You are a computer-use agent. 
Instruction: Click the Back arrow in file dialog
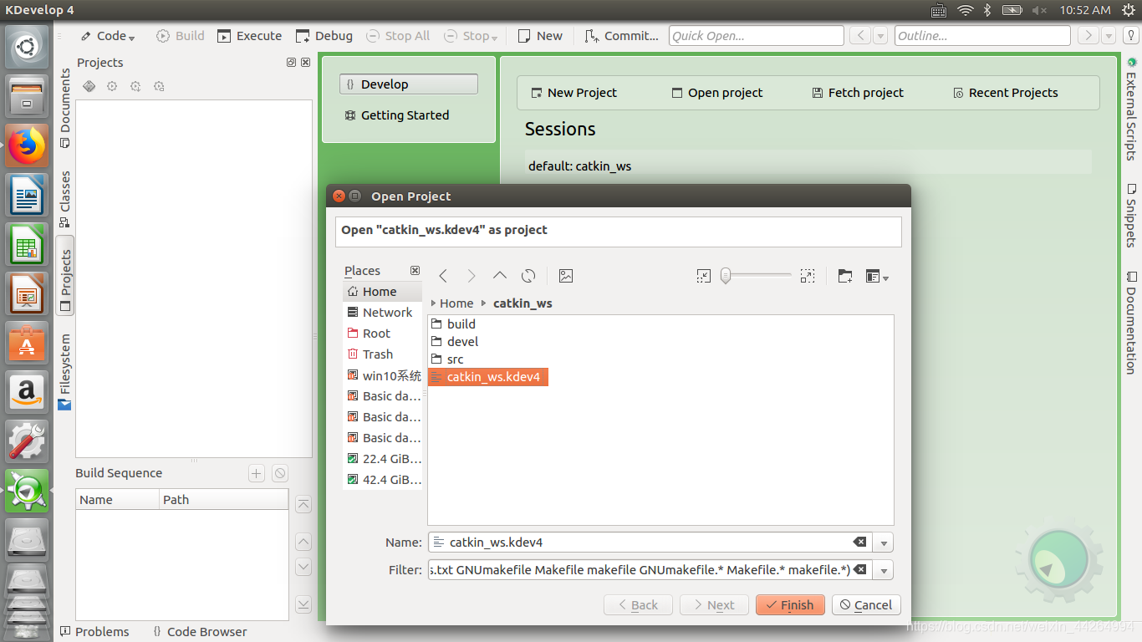pyautogui.click(x=443, y=276)
